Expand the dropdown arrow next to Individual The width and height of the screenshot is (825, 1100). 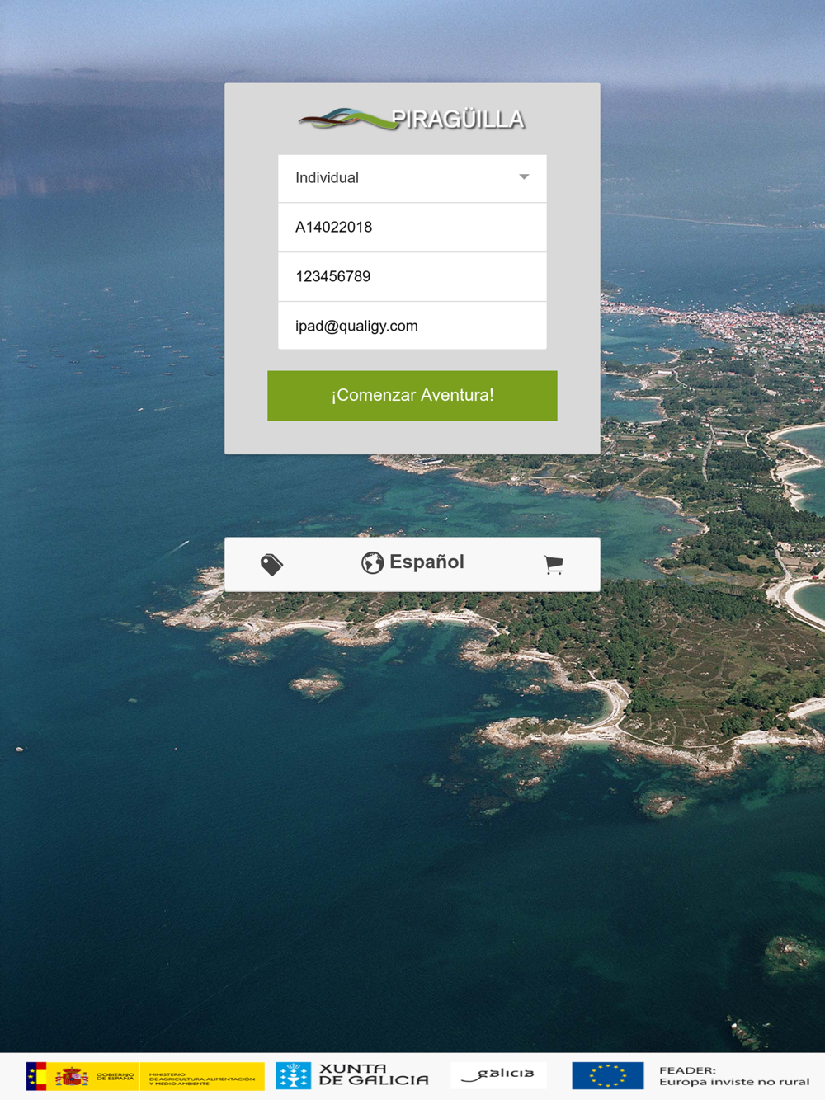[524, 177]
